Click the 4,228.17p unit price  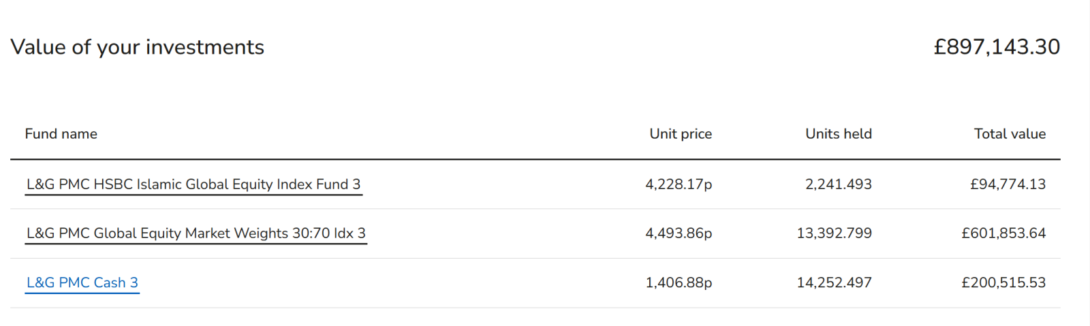pos(678,184)
